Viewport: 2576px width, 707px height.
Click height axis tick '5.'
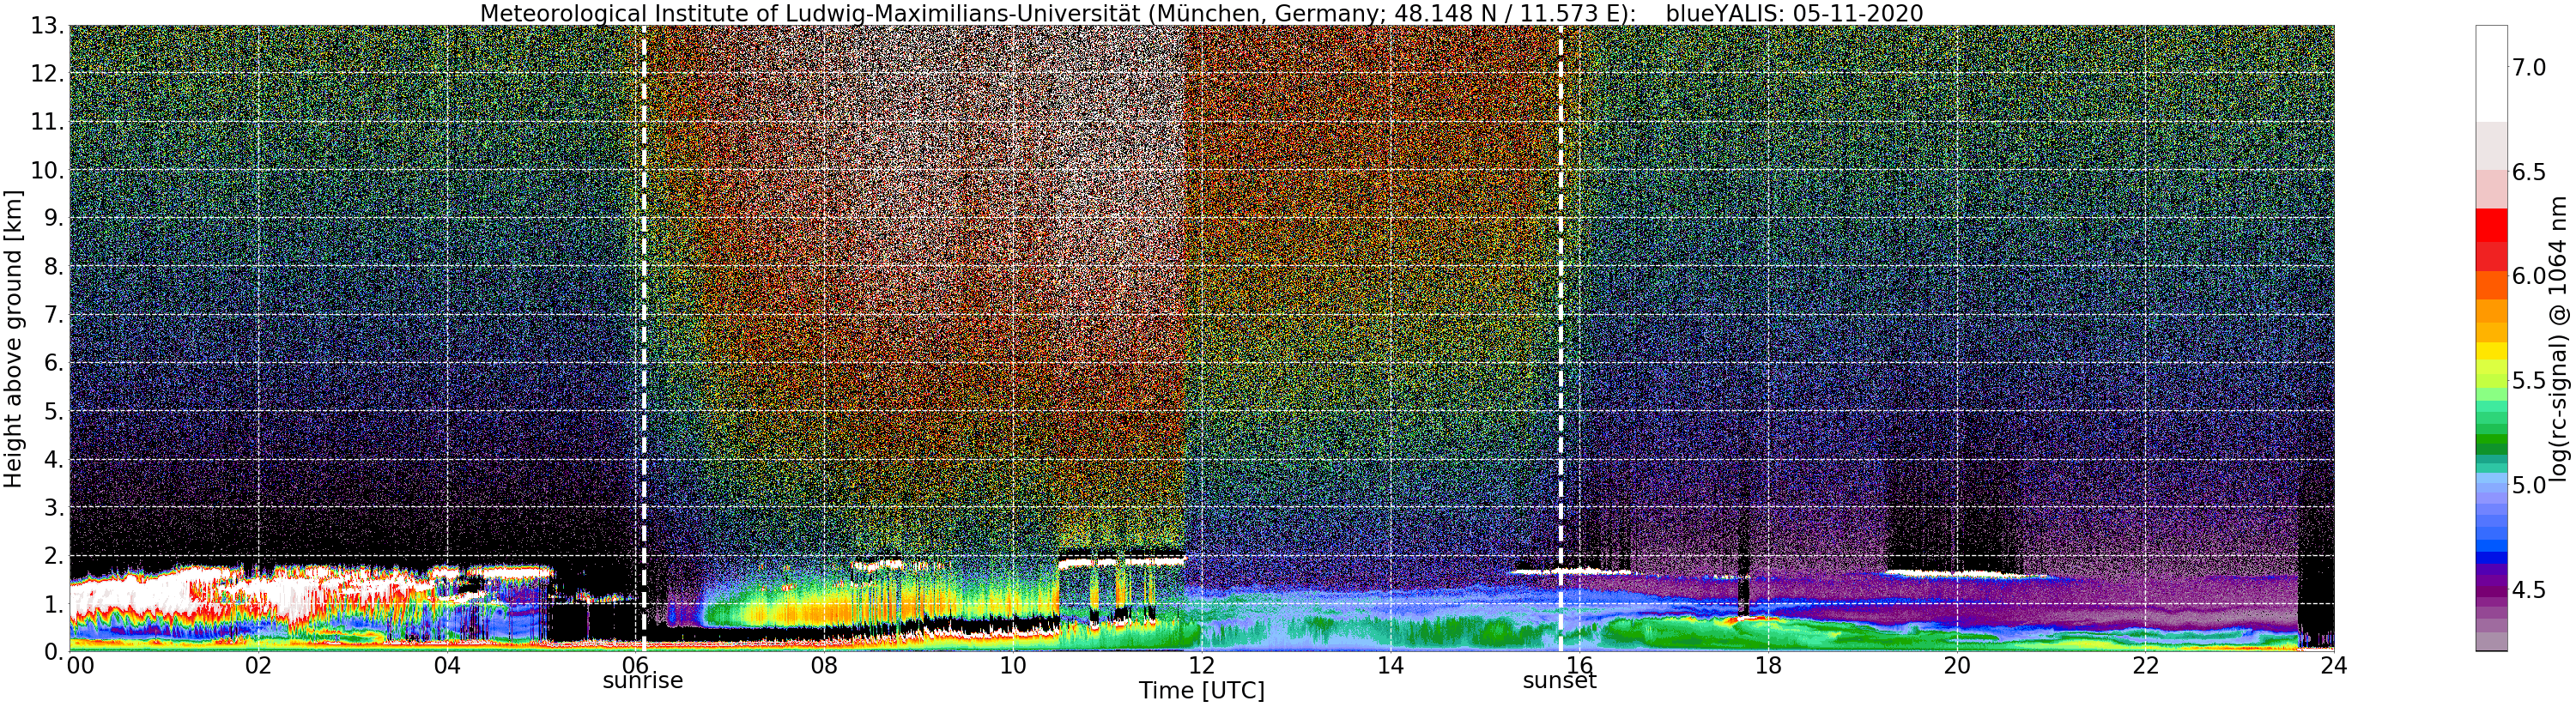[54, 411]
